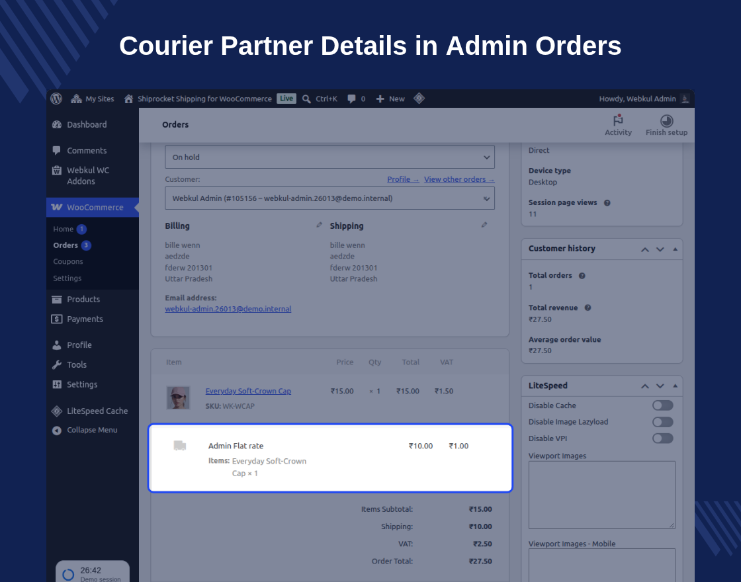Screen dimensions: 741x582
Task: Open Everyday Soft-Crown Cap product link
Action: [x=248, y=391]
